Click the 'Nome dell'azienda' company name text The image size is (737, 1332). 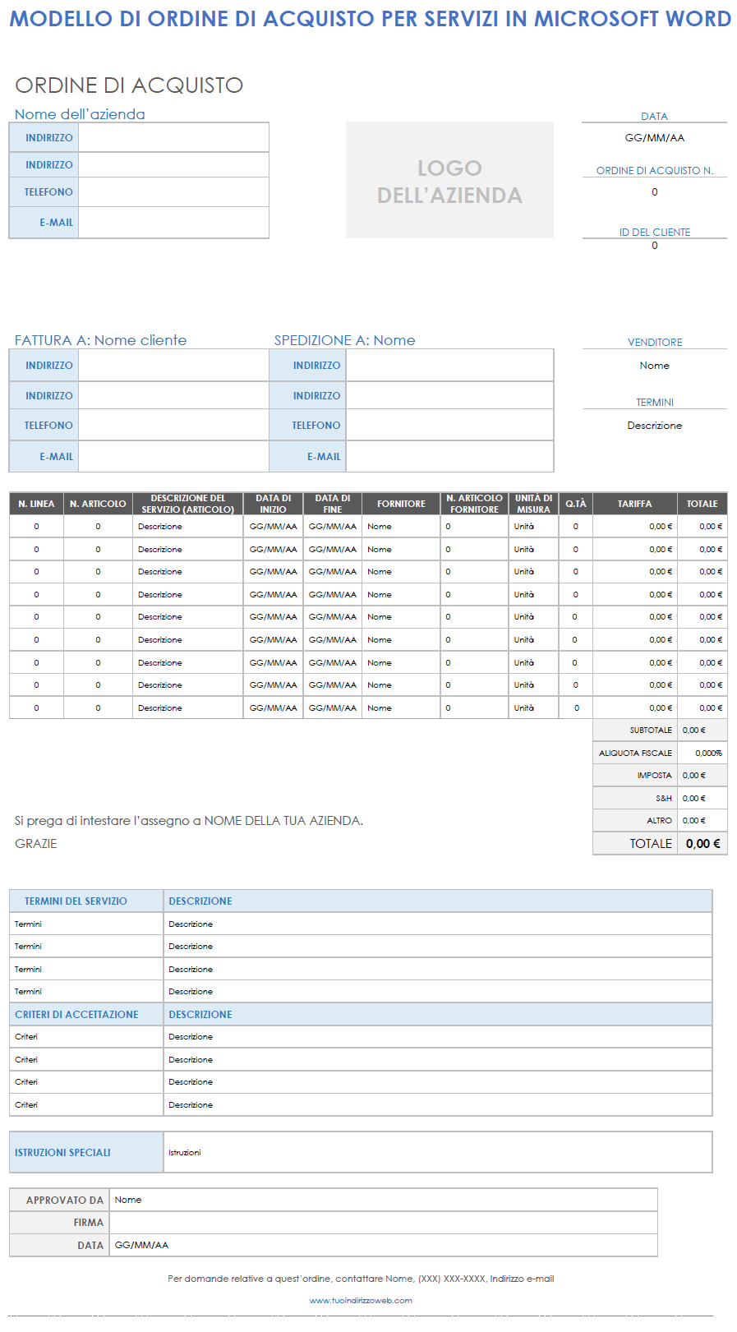pyautogui.click(x=80, y=114)
